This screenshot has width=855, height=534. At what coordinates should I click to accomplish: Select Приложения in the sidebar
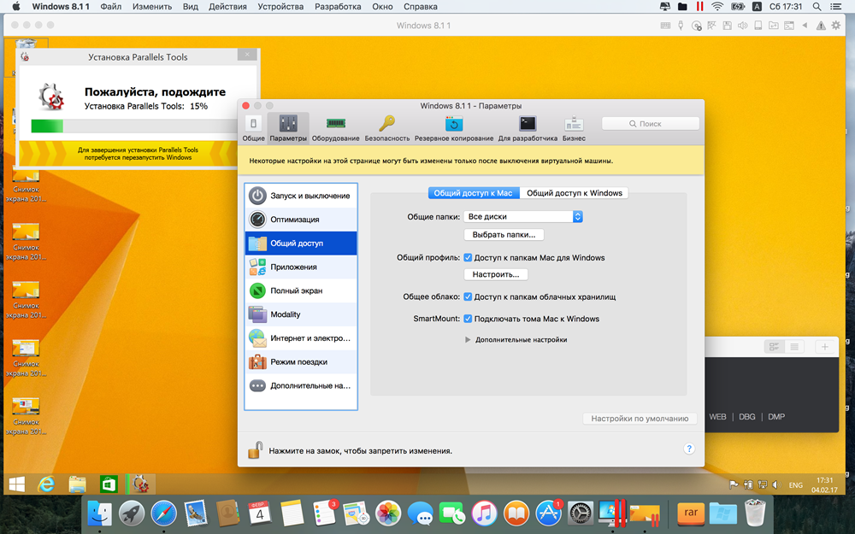pos(301,267)
